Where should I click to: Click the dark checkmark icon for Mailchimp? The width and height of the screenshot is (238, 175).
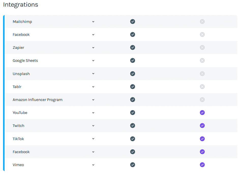pyautogui.click(x=132, y=22)
